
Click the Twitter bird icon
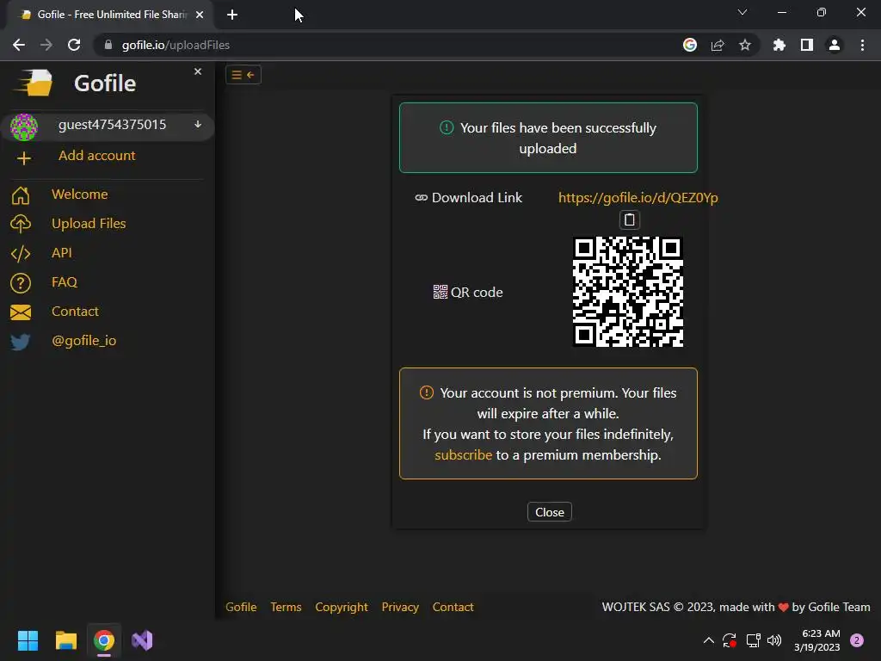21,341
